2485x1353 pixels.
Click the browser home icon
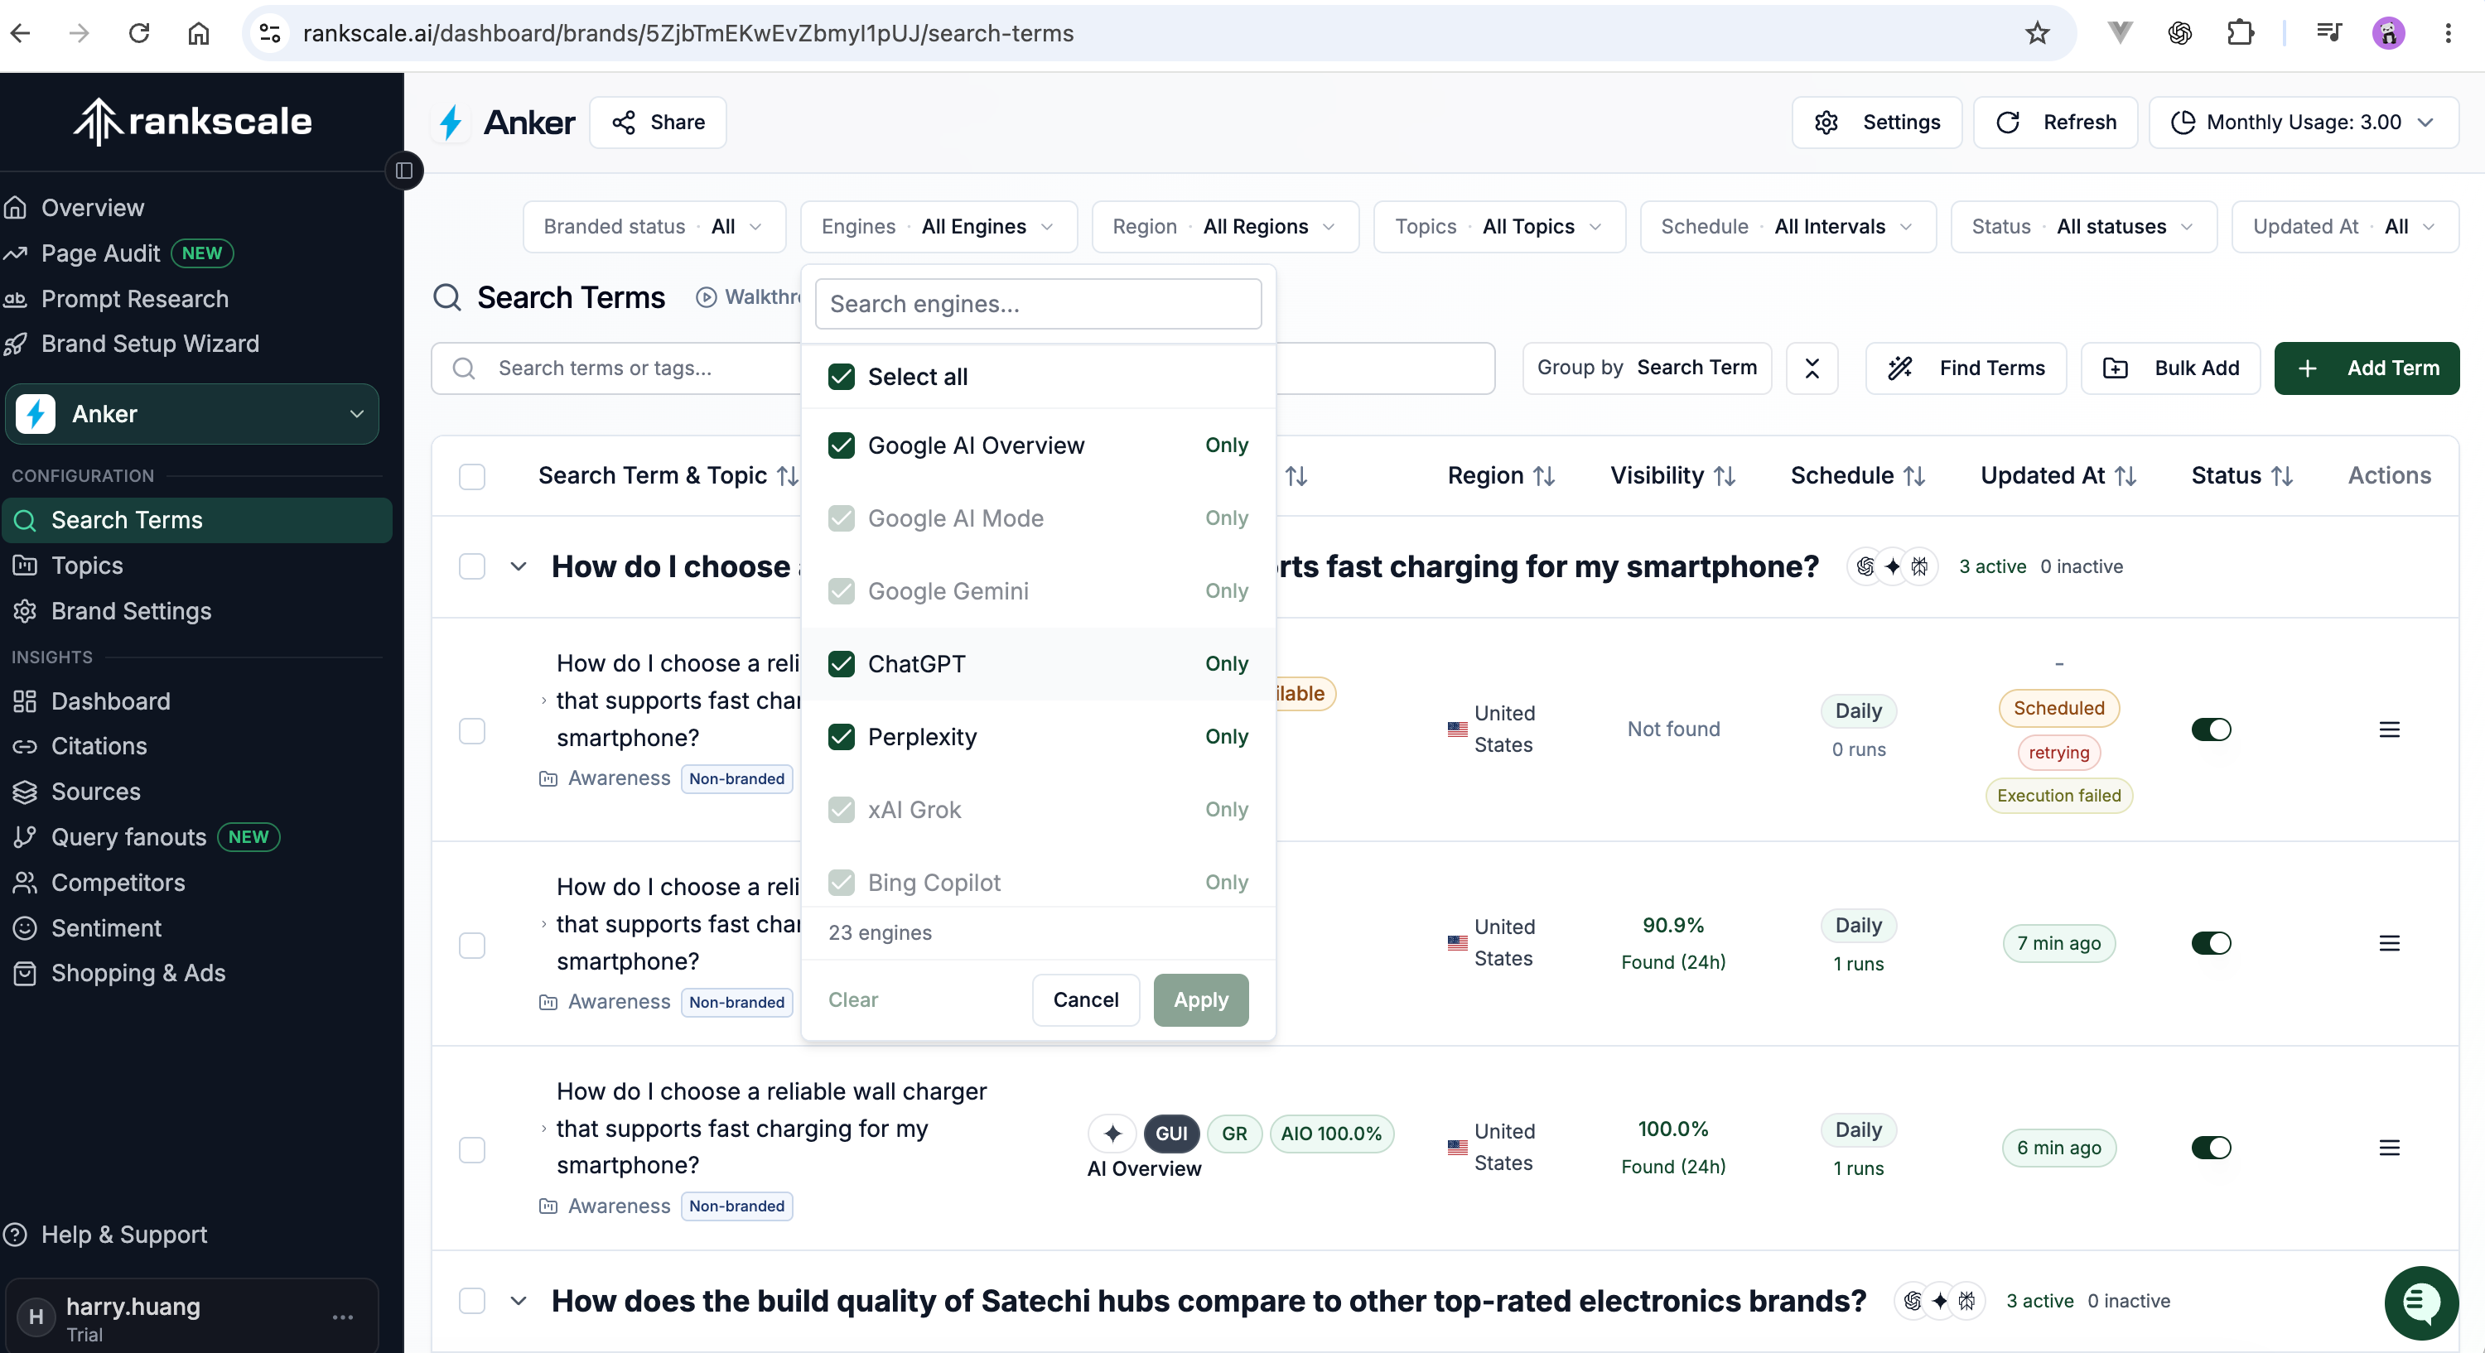(x=199, y=34)
